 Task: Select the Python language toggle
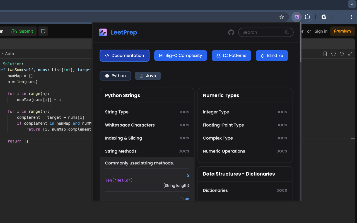(115, 76)
